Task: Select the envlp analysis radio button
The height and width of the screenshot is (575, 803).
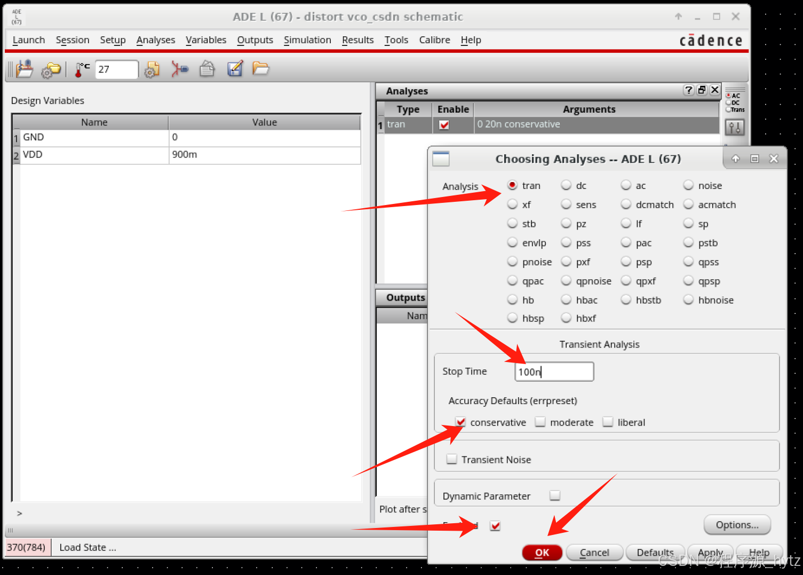Action: tap(513, 243)
